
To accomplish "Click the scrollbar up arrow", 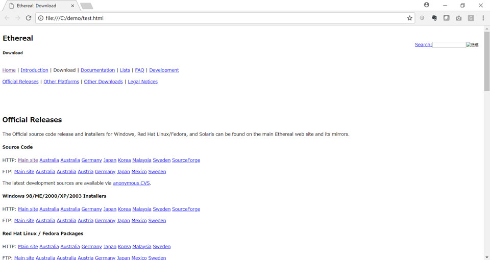I will (x=487, y=29).
